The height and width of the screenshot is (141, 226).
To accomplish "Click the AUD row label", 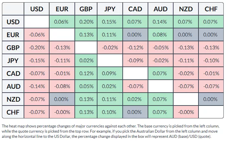I will point(13,86).
